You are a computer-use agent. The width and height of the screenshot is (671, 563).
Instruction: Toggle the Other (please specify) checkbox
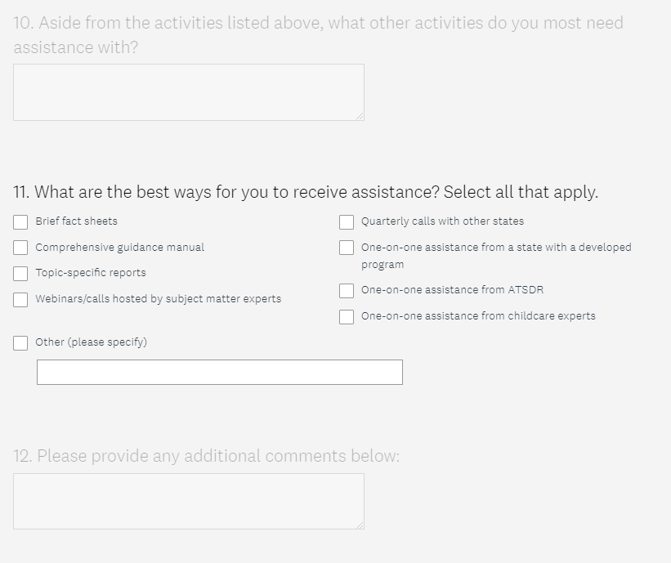(20, 343)
